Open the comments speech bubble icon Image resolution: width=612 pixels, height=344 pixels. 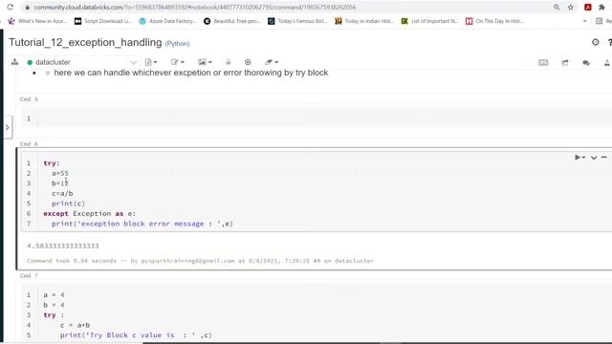click(x=586, y=62)
